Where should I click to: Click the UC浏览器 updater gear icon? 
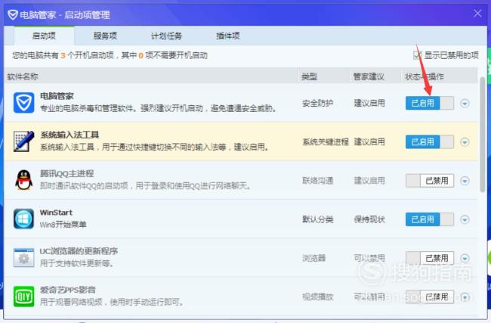[x=24, y=257]
